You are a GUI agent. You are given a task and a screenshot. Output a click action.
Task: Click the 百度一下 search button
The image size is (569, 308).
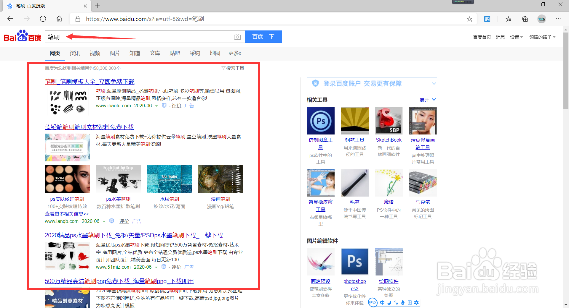click(263, 36)
